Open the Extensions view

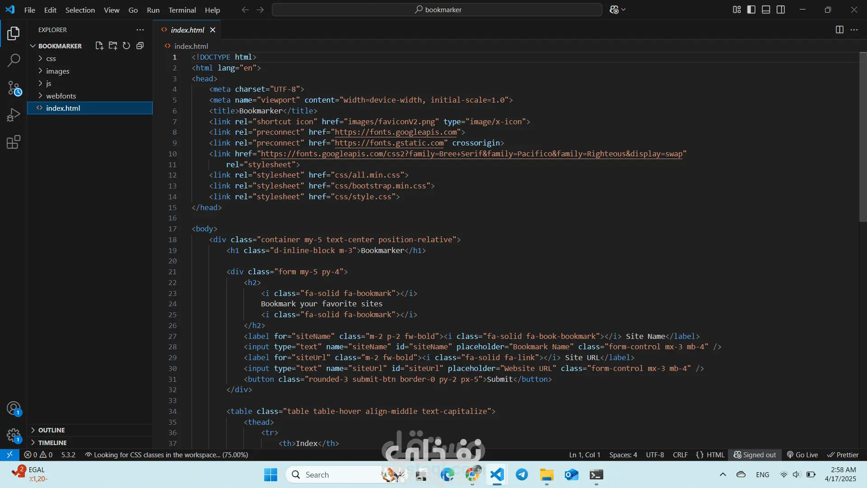pyautogui.click(x=14, y=142)
